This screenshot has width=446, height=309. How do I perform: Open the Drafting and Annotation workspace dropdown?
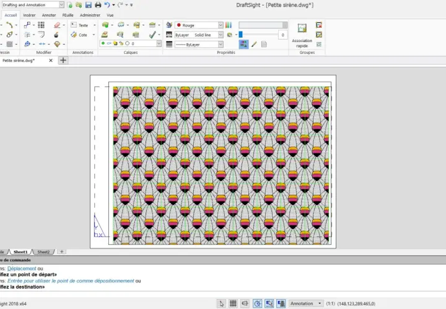coord(33,5)
